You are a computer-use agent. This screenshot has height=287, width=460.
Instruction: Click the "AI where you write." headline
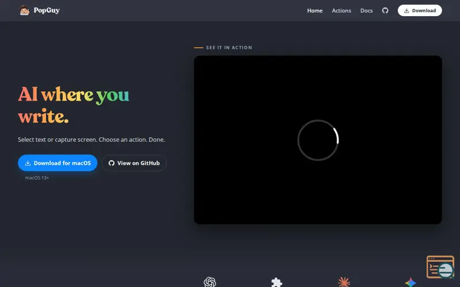pos(74,106)
